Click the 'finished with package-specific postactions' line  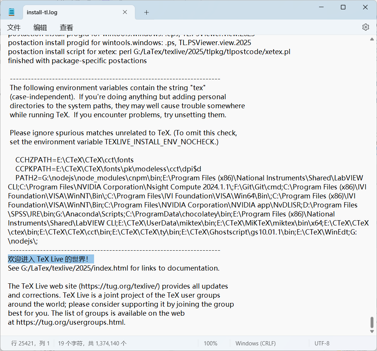(77, 61)
